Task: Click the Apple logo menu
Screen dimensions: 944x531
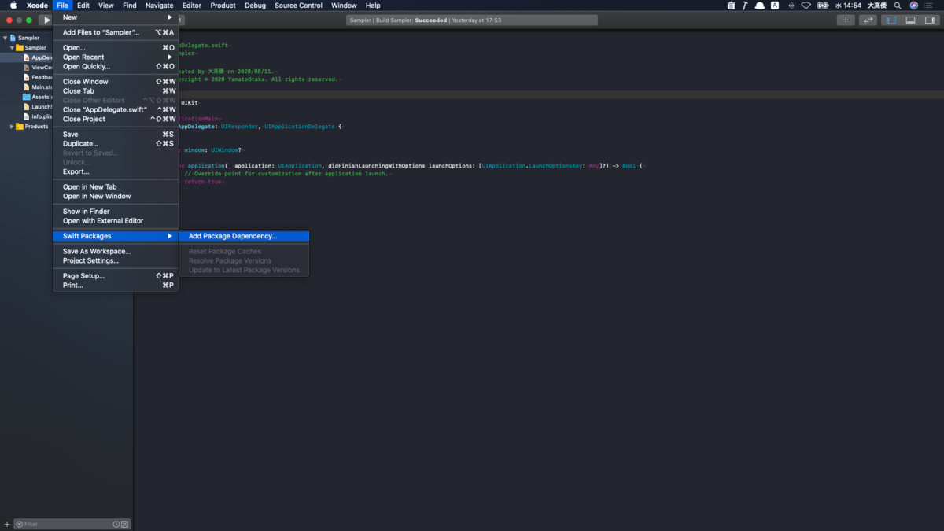Action: pyautogui.click(x=13, y=6)
